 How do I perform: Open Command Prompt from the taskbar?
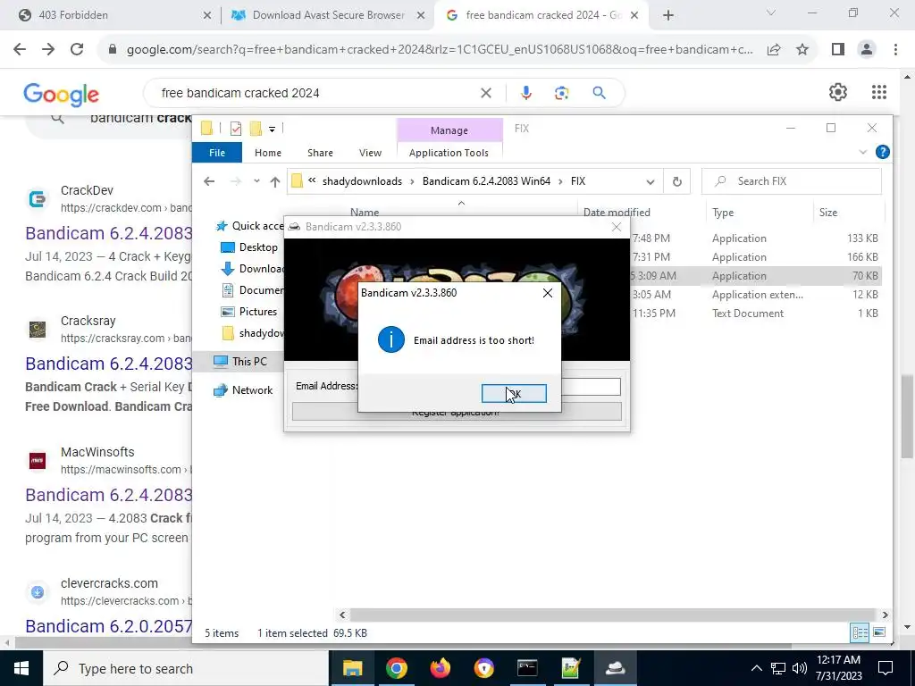click(527, 668)
